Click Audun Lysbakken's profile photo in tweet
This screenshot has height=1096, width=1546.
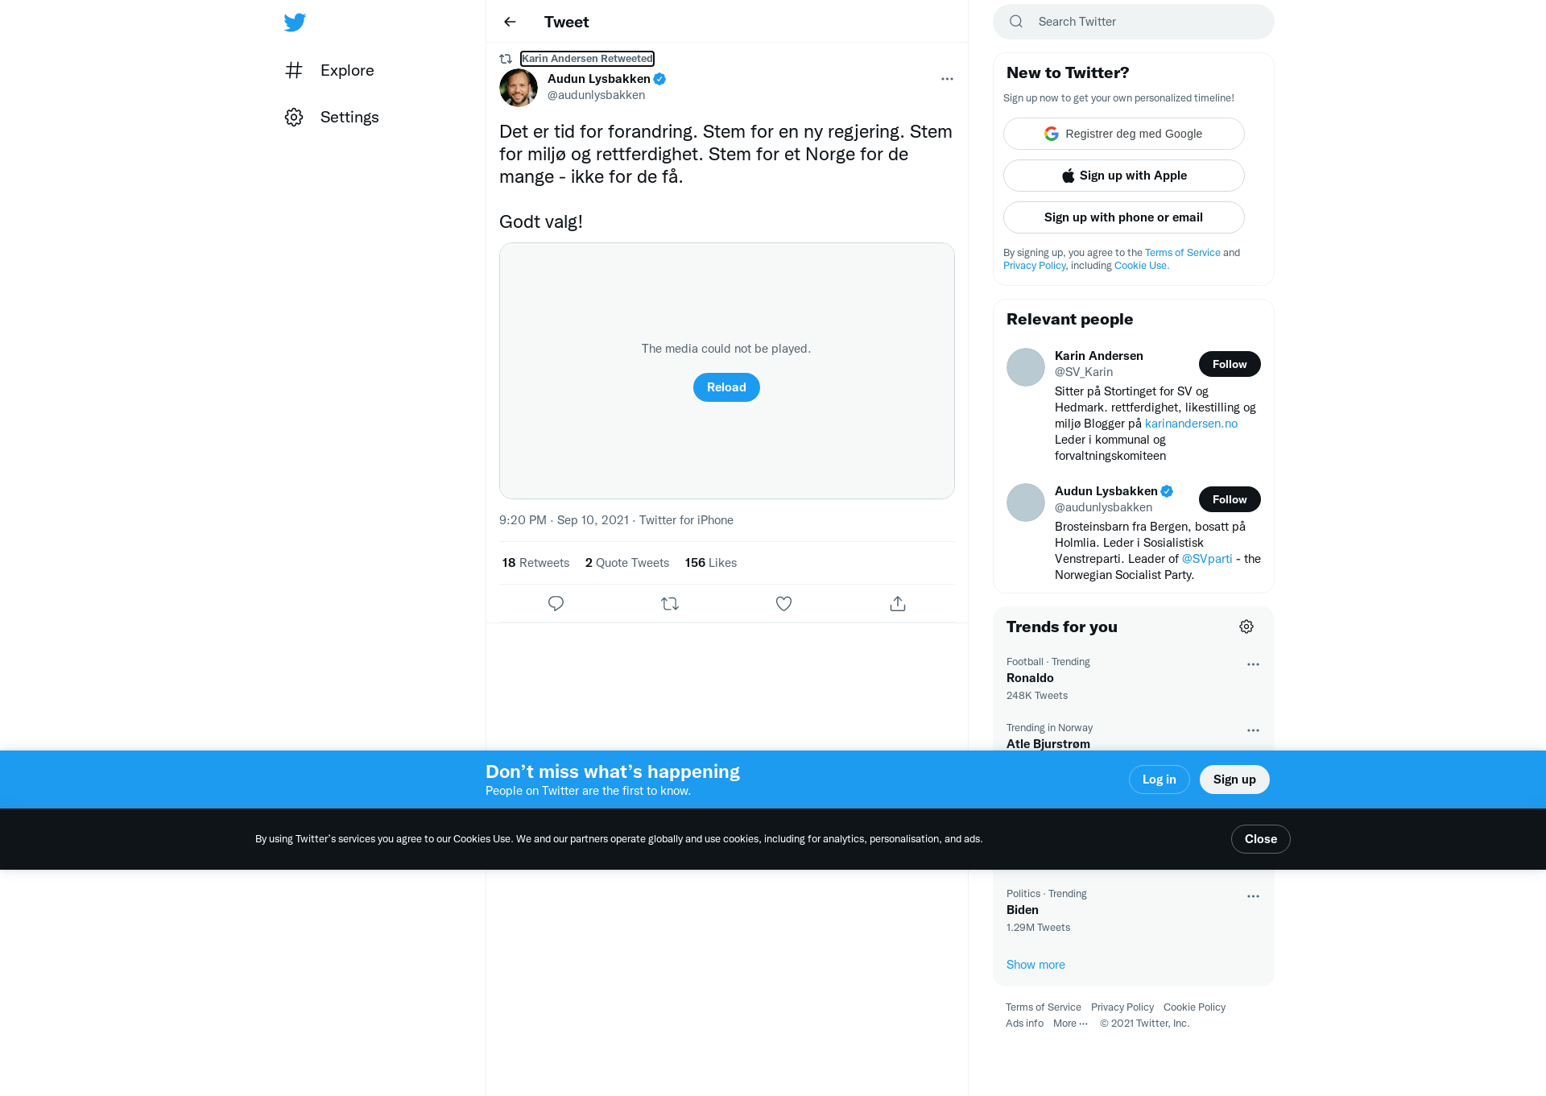click(519, 87)
